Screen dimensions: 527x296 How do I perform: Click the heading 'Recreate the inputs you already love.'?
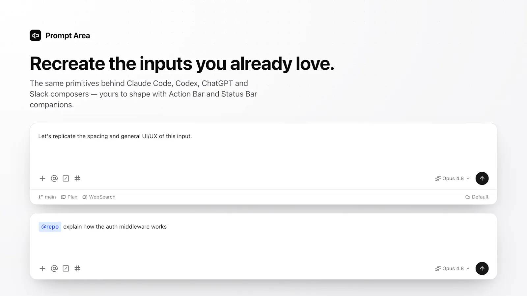pos(182,63)
